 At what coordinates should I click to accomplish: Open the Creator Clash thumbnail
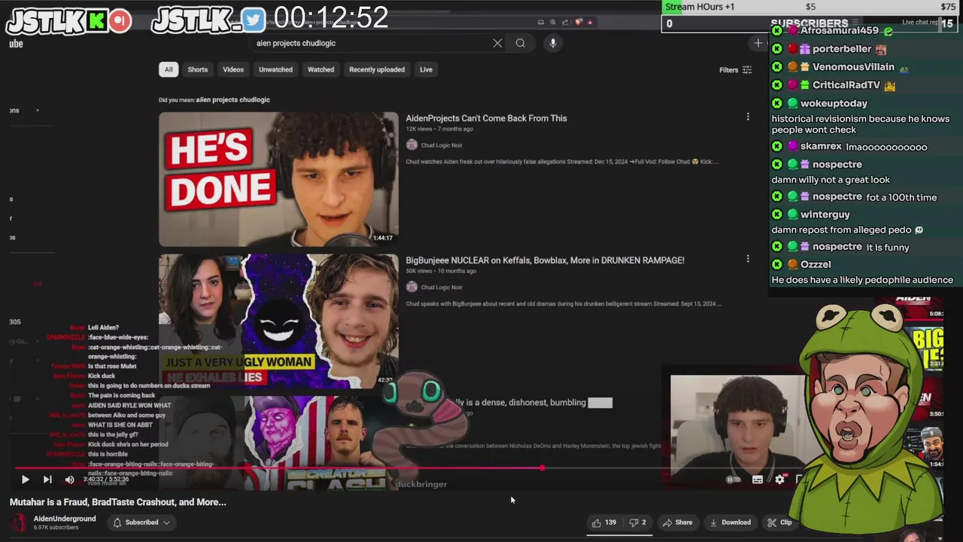pos(278,443)
